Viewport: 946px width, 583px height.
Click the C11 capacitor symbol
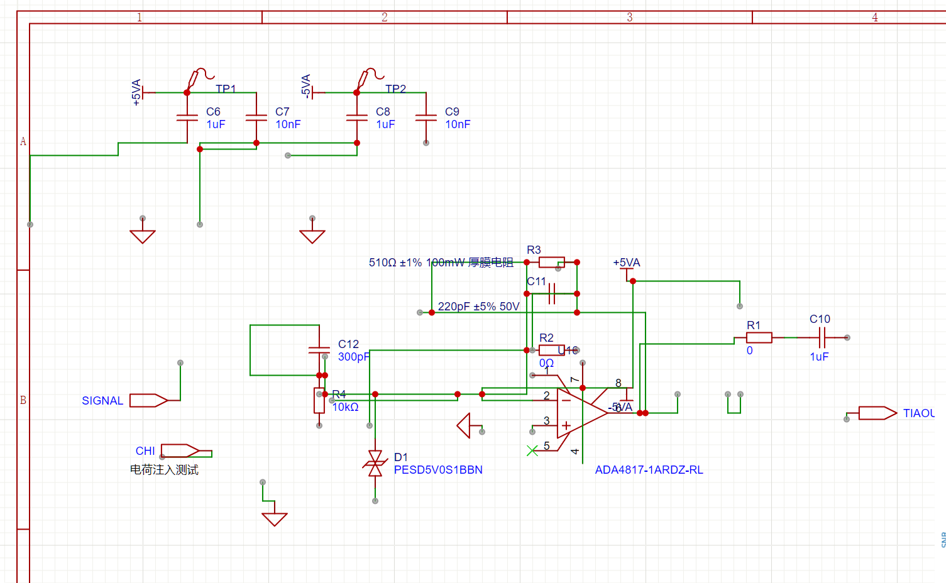point(552,293)
